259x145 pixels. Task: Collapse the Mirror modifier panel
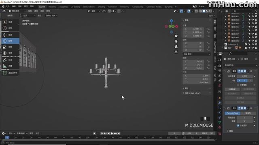[225, 71]
